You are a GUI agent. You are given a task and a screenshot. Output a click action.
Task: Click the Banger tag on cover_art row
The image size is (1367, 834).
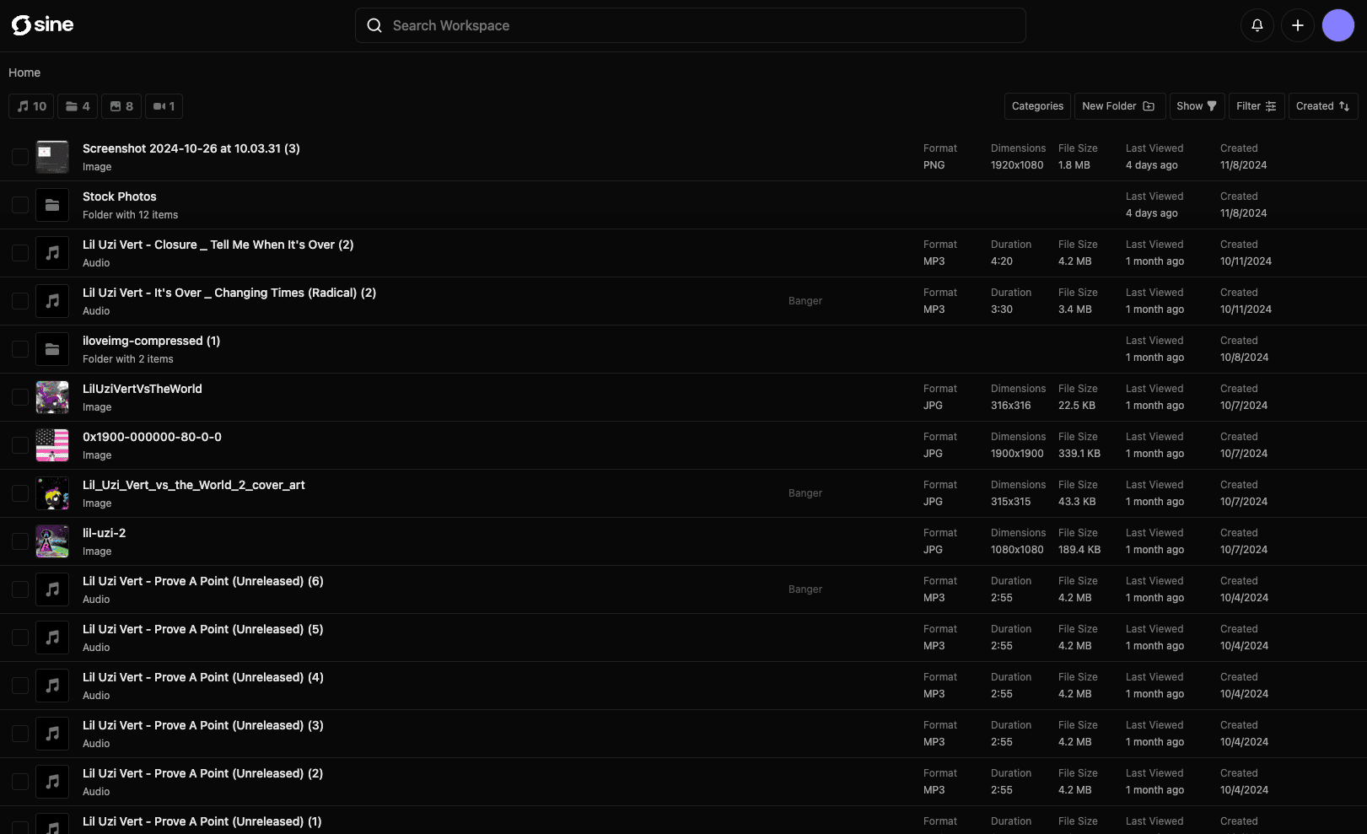805,493
